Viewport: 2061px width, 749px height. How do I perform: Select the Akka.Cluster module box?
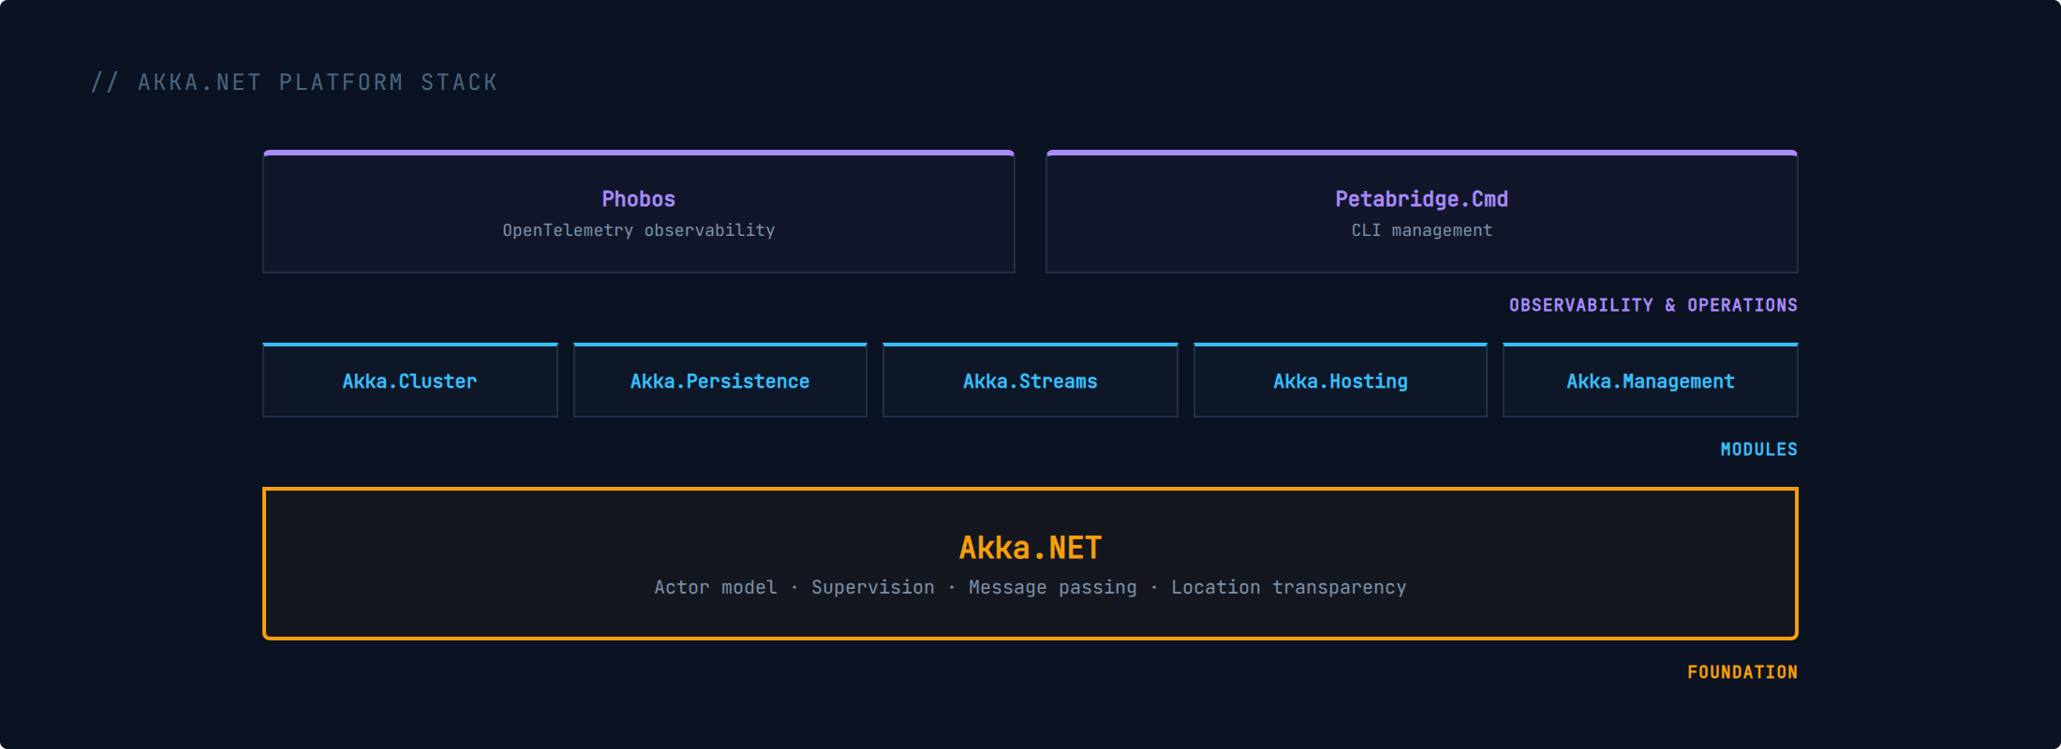409,381
